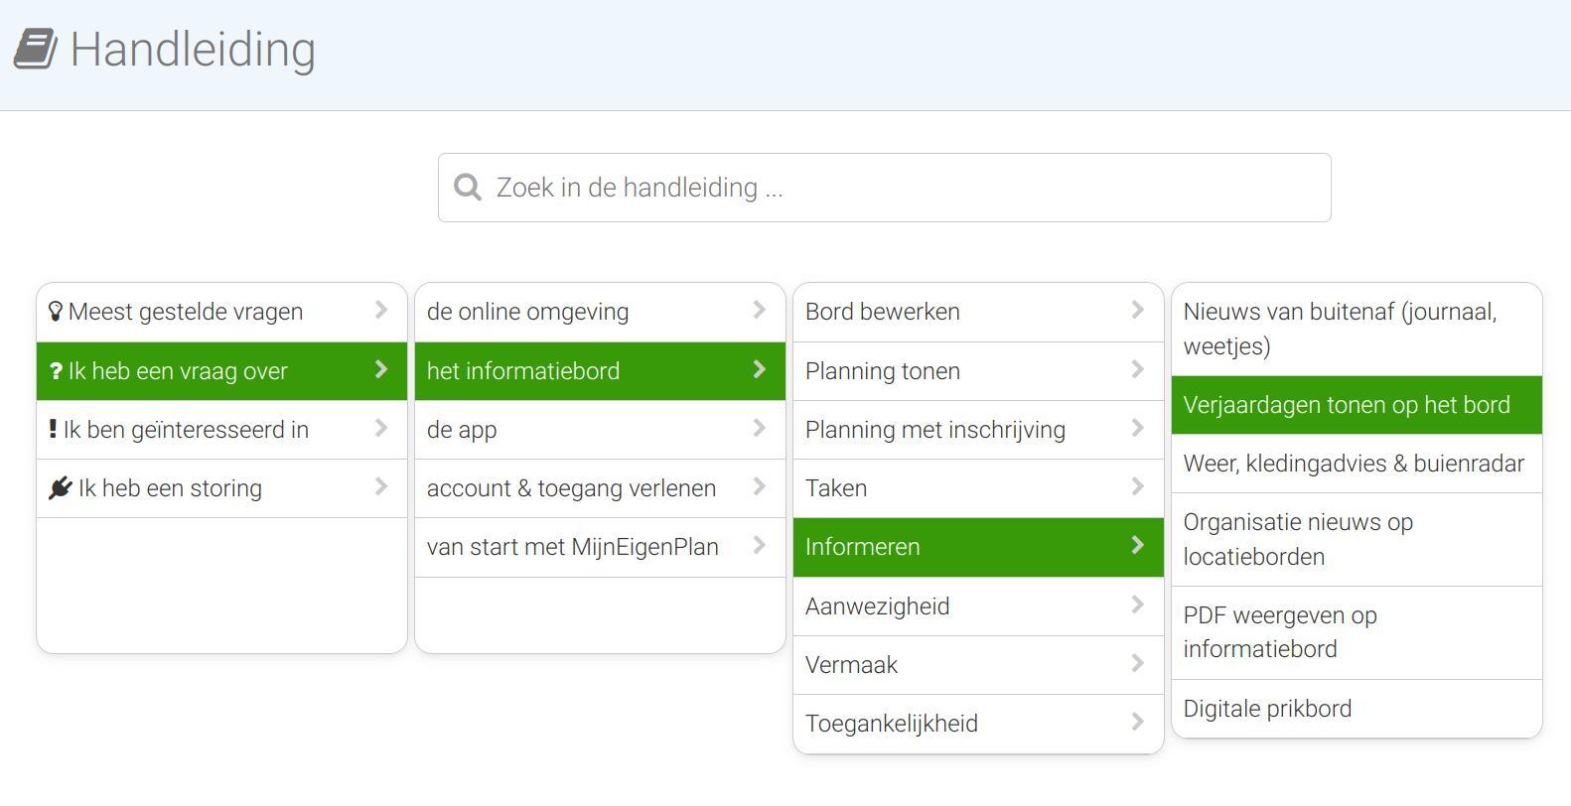Viewport: 1571px width, 806px height.
Task: Open PDF weergeven op informatiebord
Action: pyautogui.click(x=1357, y=633)
